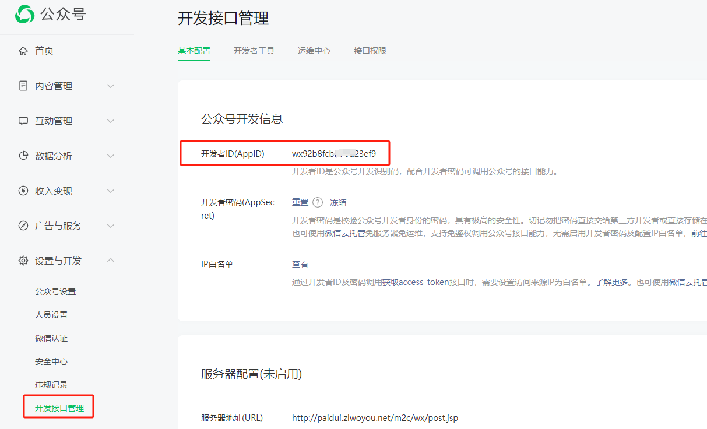The image size is (707, 429).
Task: Collapse the 设置与开发 chevron
Action: point(111,261)
